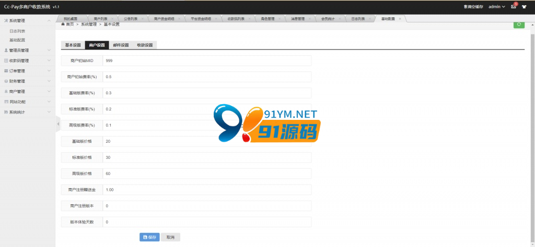The height and width of the screenshot is (247, 535).
Task: Click the 商户初始MID field showing 999
Action: (207, 60)
